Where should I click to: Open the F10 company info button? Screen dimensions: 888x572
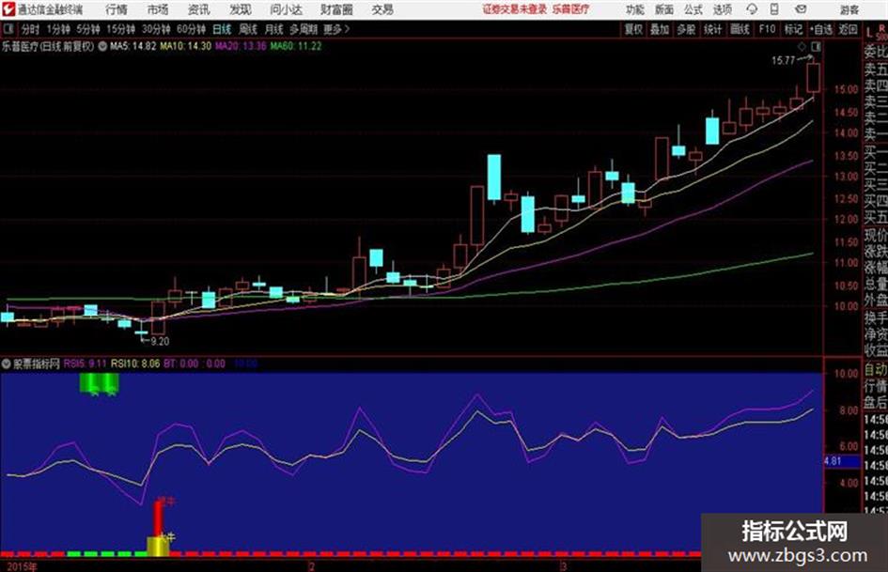tap(767, 29)
